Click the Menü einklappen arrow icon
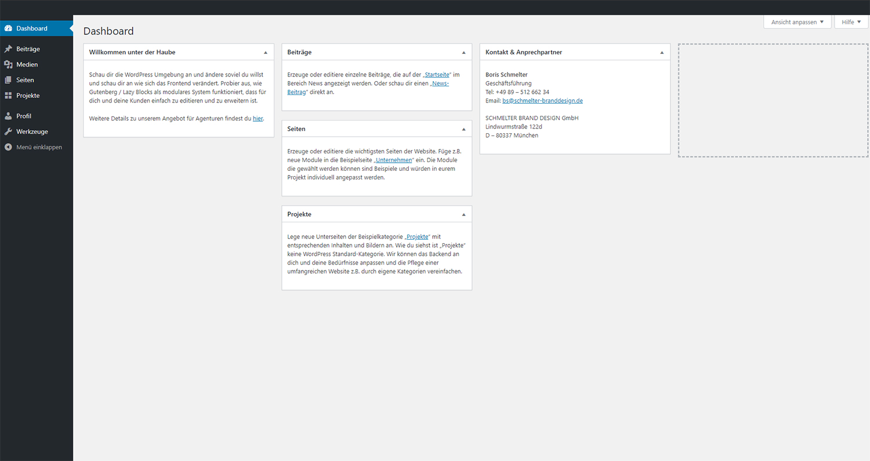This screenshot has width=870, height=461. (8, 147)
